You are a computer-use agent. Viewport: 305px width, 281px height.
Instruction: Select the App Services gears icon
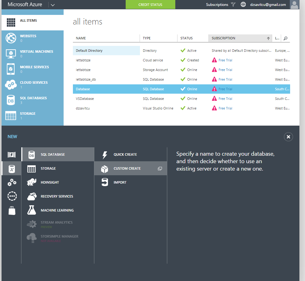[x=12, y=182]
